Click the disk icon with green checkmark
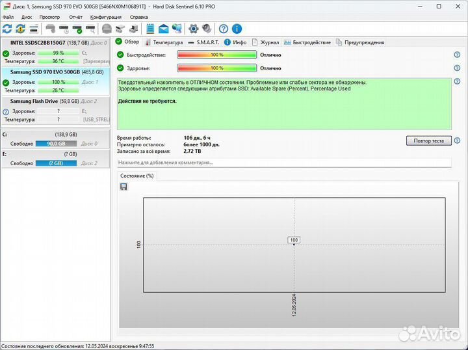Image resolution: width=468 pixels, height=350 pixels. coord(77,29)
